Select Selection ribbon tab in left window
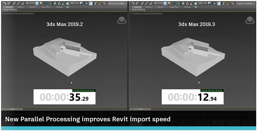Viewport: 258px width, 132px height. 33,7
